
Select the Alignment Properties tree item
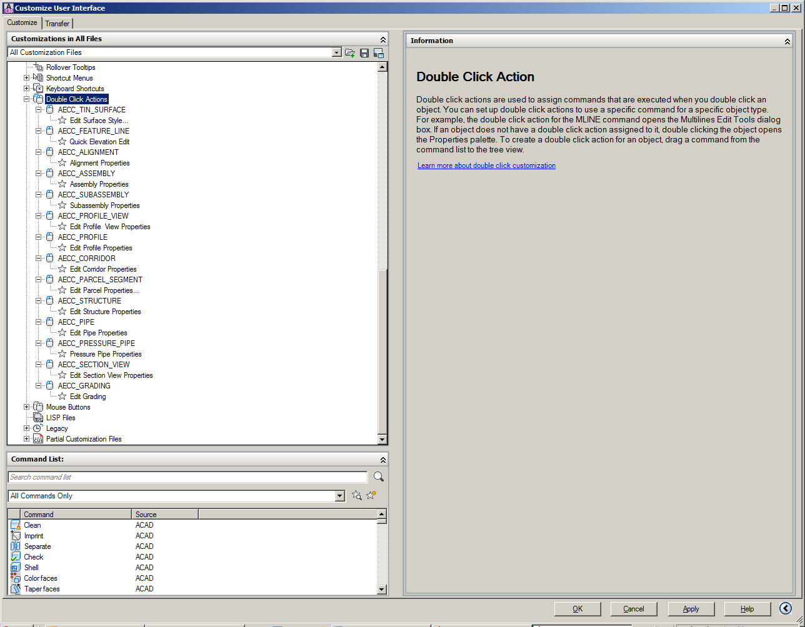coord(100,163)
